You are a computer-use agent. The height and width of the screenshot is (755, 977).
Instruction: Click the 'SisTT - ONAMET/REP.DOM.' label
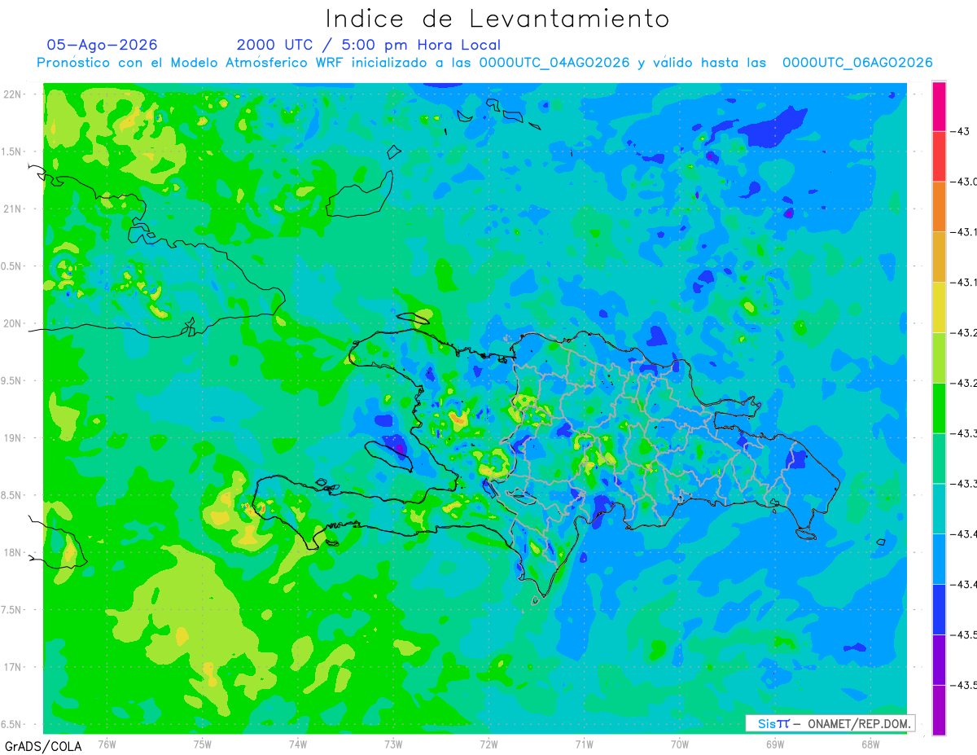[x=831, y=723]
